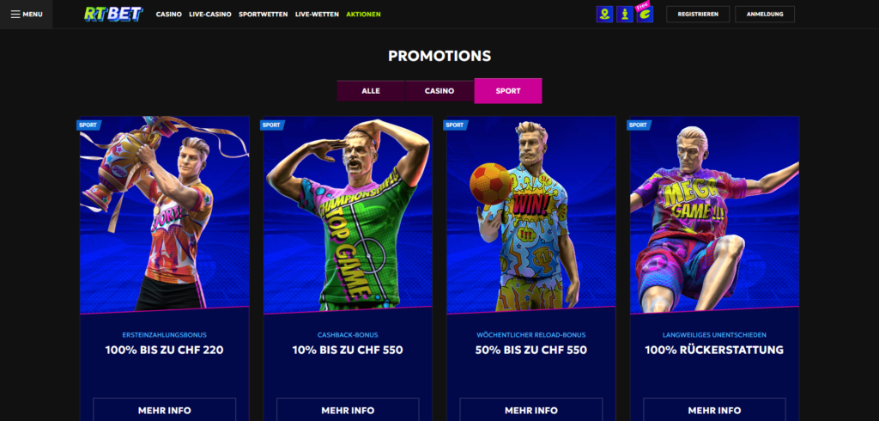Click SPORT badge on Langweiliges Unentschieden card
879x421 pixels.
(639, 125)
